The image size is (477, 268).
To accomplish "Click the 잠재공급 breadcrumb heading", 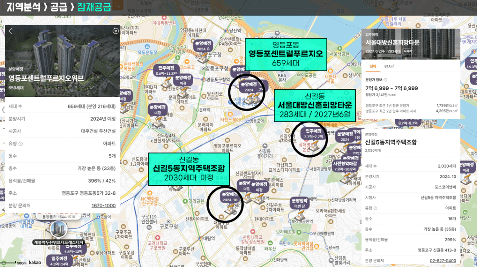I will click(x=94, y=7).
